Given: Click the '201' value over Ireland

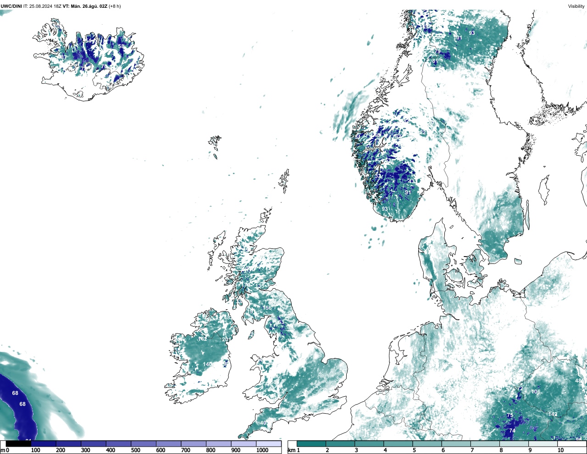Looking at the screenshot, I should click(x=226, y=339).
